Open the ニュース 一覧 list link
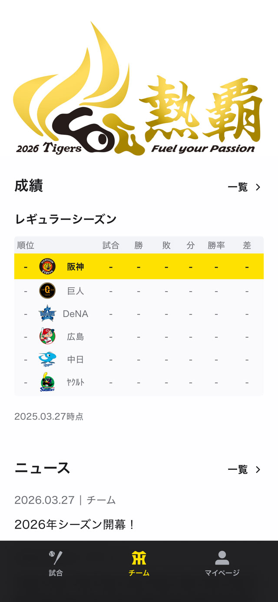This screenshot has height=602, width=278. [238, 469]
